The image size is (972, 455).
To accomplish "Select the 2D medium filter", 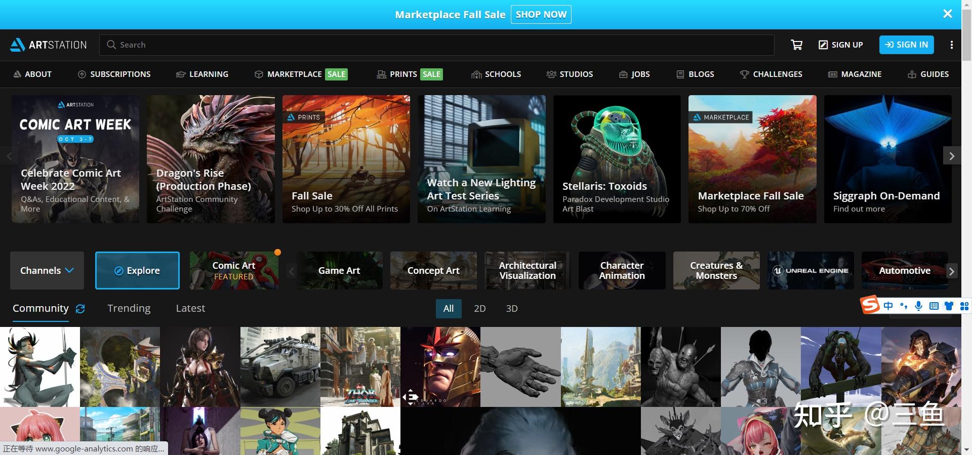I will coord(479,308).
